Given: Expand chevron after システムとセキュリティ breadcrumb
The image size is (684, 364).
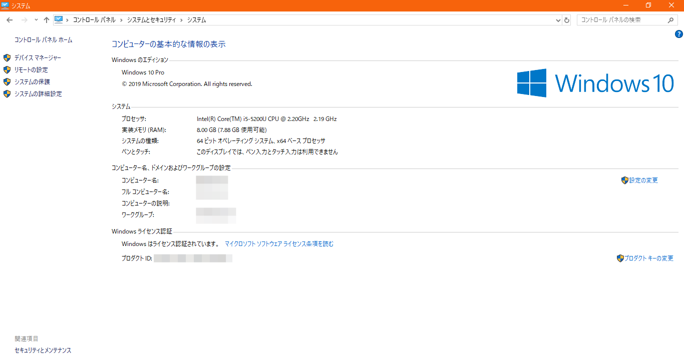Looking at the screenshot, I should pyautogui.click(x=181, y=20).
